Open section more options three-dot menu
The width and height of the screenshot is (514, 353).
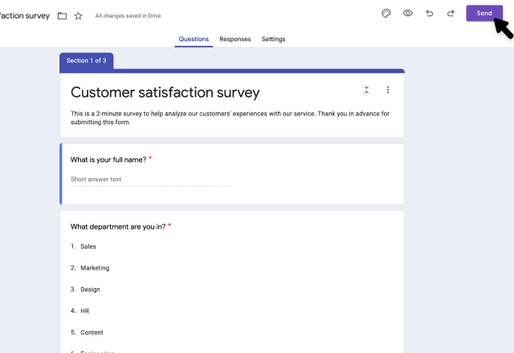coord(388,90)
